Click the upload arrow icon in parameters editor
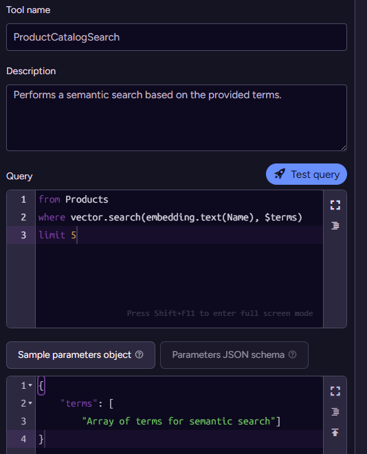The width and height of the screenshot is (367, 454). (335, 432)
